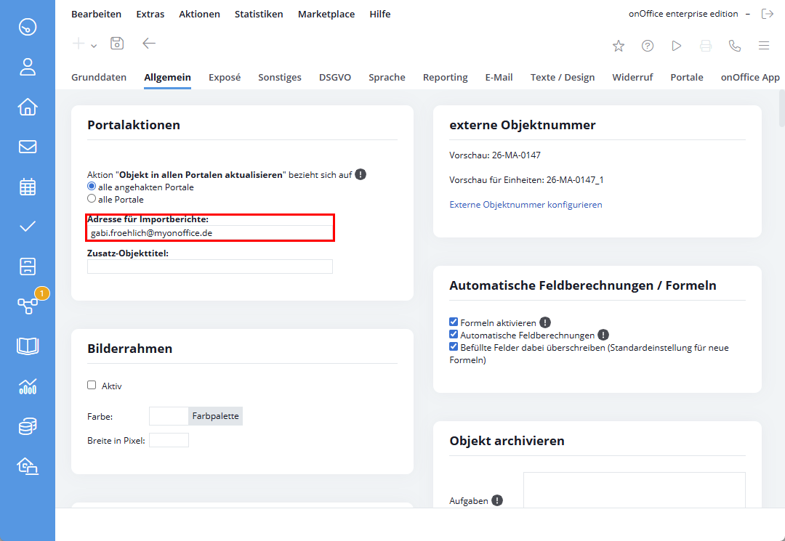
Task: Open the Extras menu
Action: 150,14
